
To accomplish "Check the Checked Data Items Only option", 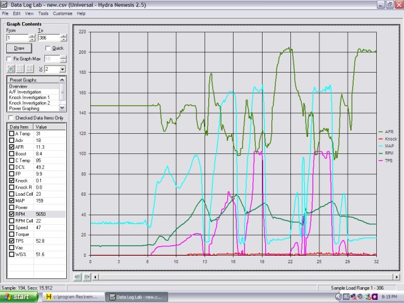I will [x=10, y=117].
